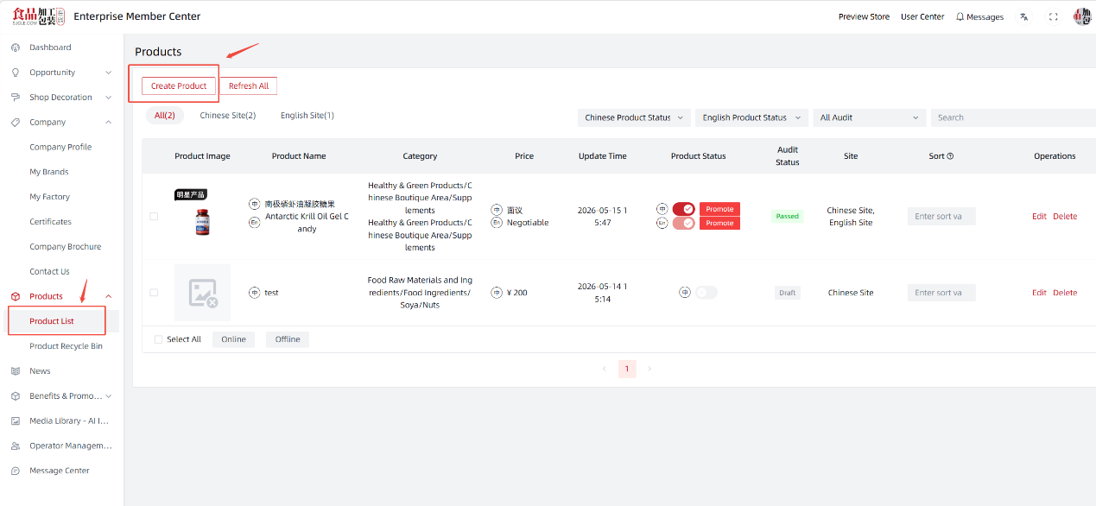Image resolution: width=1096 pixels, height=506 pixels.
Task: Switch to English Site(1) tab
Action: click(307, 116)
